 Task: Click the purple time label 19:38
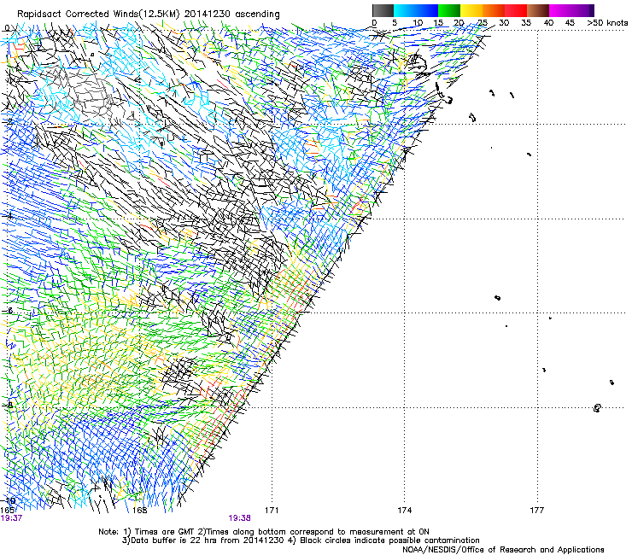[x=239, y=518]
